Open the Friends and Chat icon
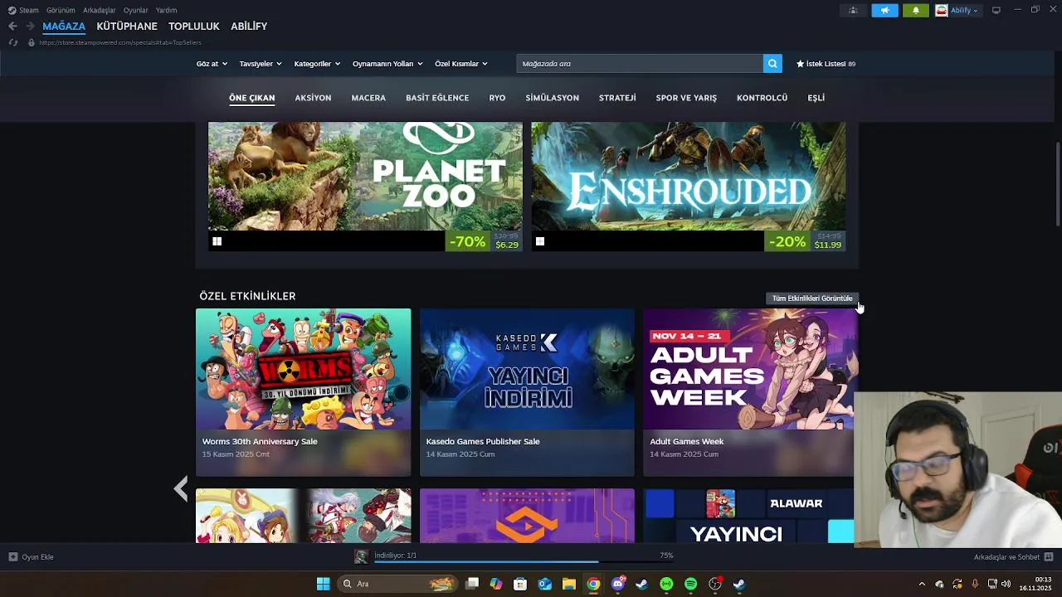Viewport: 1062px width, 597px height. (x=1049, y=557)
